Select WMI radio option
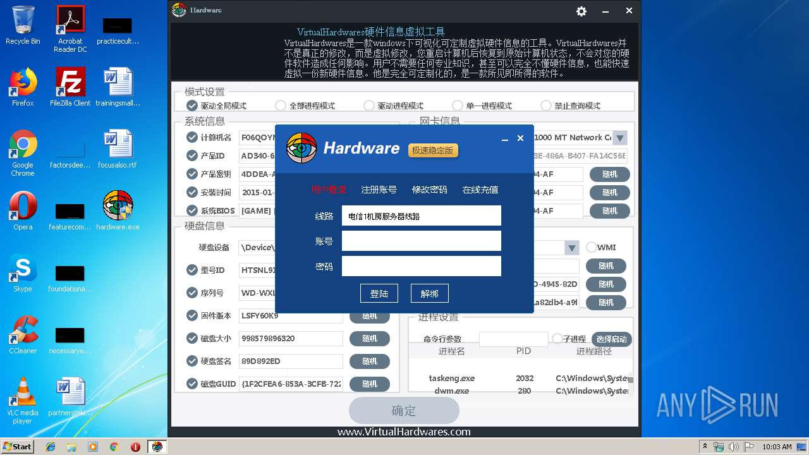809x455 pixels. pyautogui.click(x=592, y=247)
